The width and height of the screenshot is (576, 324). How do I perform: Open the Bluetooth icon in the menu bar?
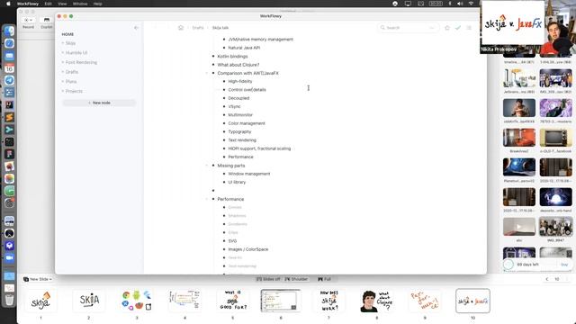pyautogui.click(x=450, y=4)
